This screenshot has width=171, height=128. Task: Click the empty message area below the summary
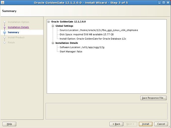coord(106,111)
